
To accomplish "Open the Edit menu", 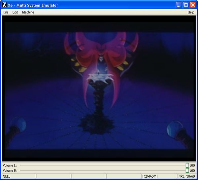I will 15,12.
